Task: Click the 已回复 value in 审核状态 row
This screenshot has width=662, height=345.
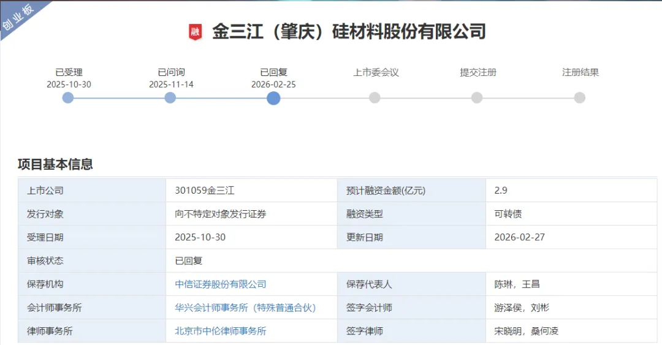Action: [x=189, y=261]
